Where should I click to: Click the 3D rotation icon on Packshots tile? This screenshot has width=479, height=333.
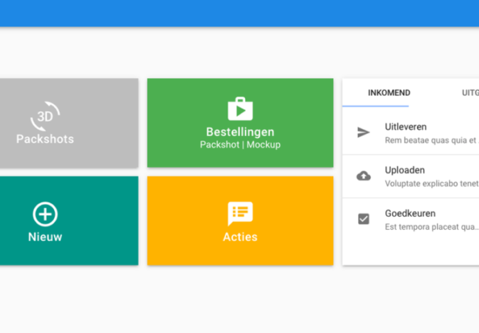coord(45,116)
